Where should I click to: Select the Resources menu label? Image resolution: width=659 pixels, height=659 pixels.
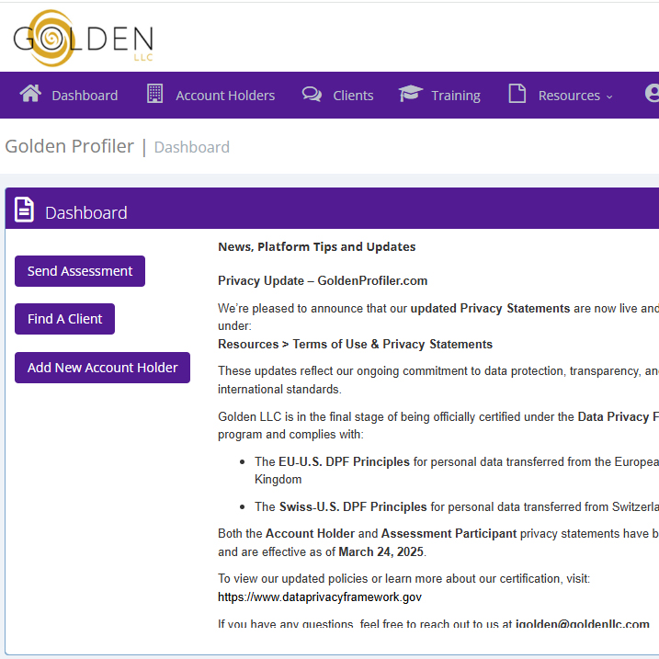tap(569, 96)
